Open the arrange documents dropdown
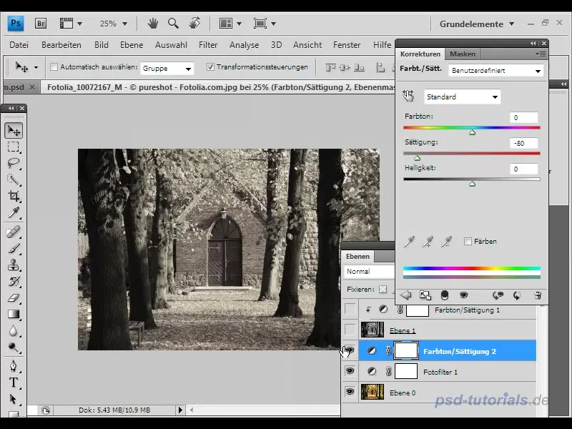The height and width of the screenshot is (429, 572). (x=230, y=24)
